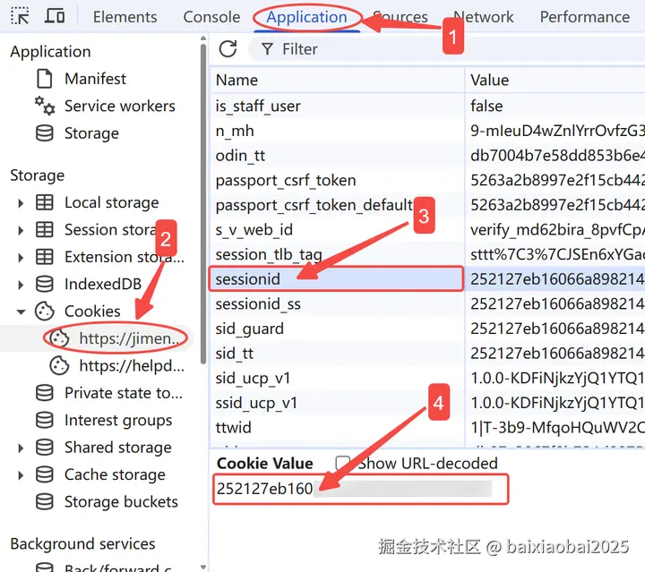Screen dimensions: 645x572
Task: Expand the Session storage tree
Action: pos(21,230)
